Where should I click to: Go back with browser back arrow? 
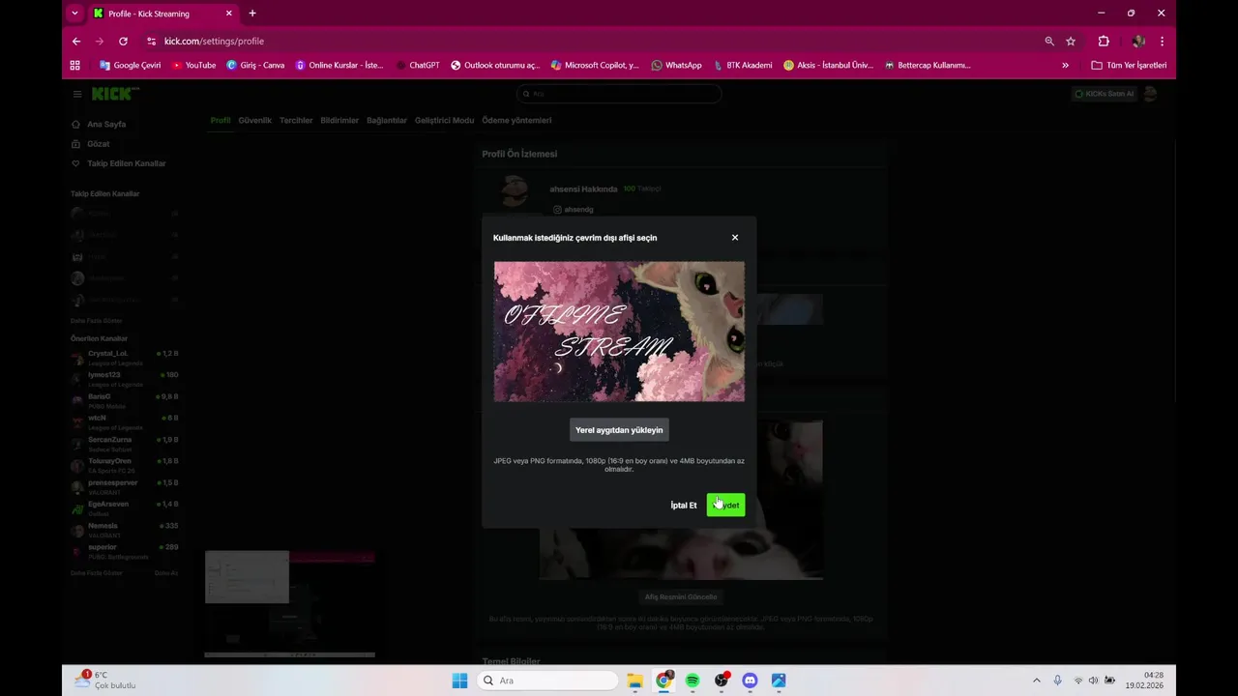76,42
